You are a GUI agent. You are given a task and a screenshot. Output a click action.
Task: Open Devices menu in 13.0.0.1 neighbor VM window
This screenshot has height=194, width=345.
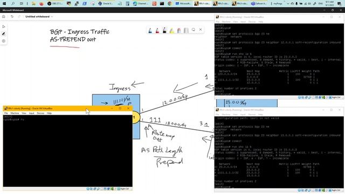[252, 115]
